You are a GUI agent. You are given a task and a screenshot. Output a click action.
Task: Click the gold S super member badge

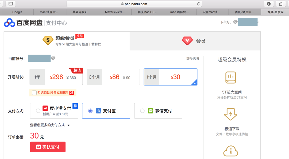click(x=48, y=40)
